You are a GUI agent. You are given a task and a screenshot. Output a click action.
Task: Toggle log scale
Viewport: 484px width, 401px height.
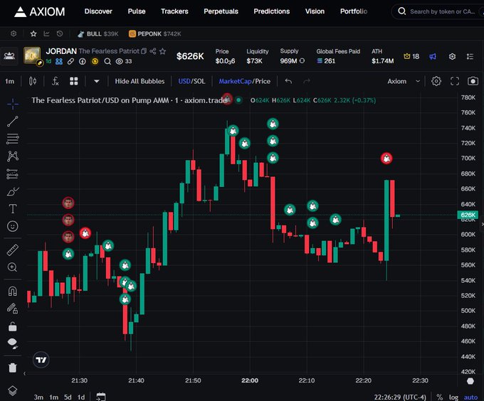453,397
